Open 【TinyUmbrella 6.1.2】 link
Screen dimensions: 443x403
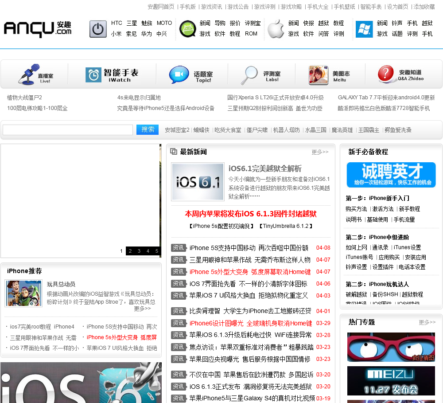click(x=286, y=226)
